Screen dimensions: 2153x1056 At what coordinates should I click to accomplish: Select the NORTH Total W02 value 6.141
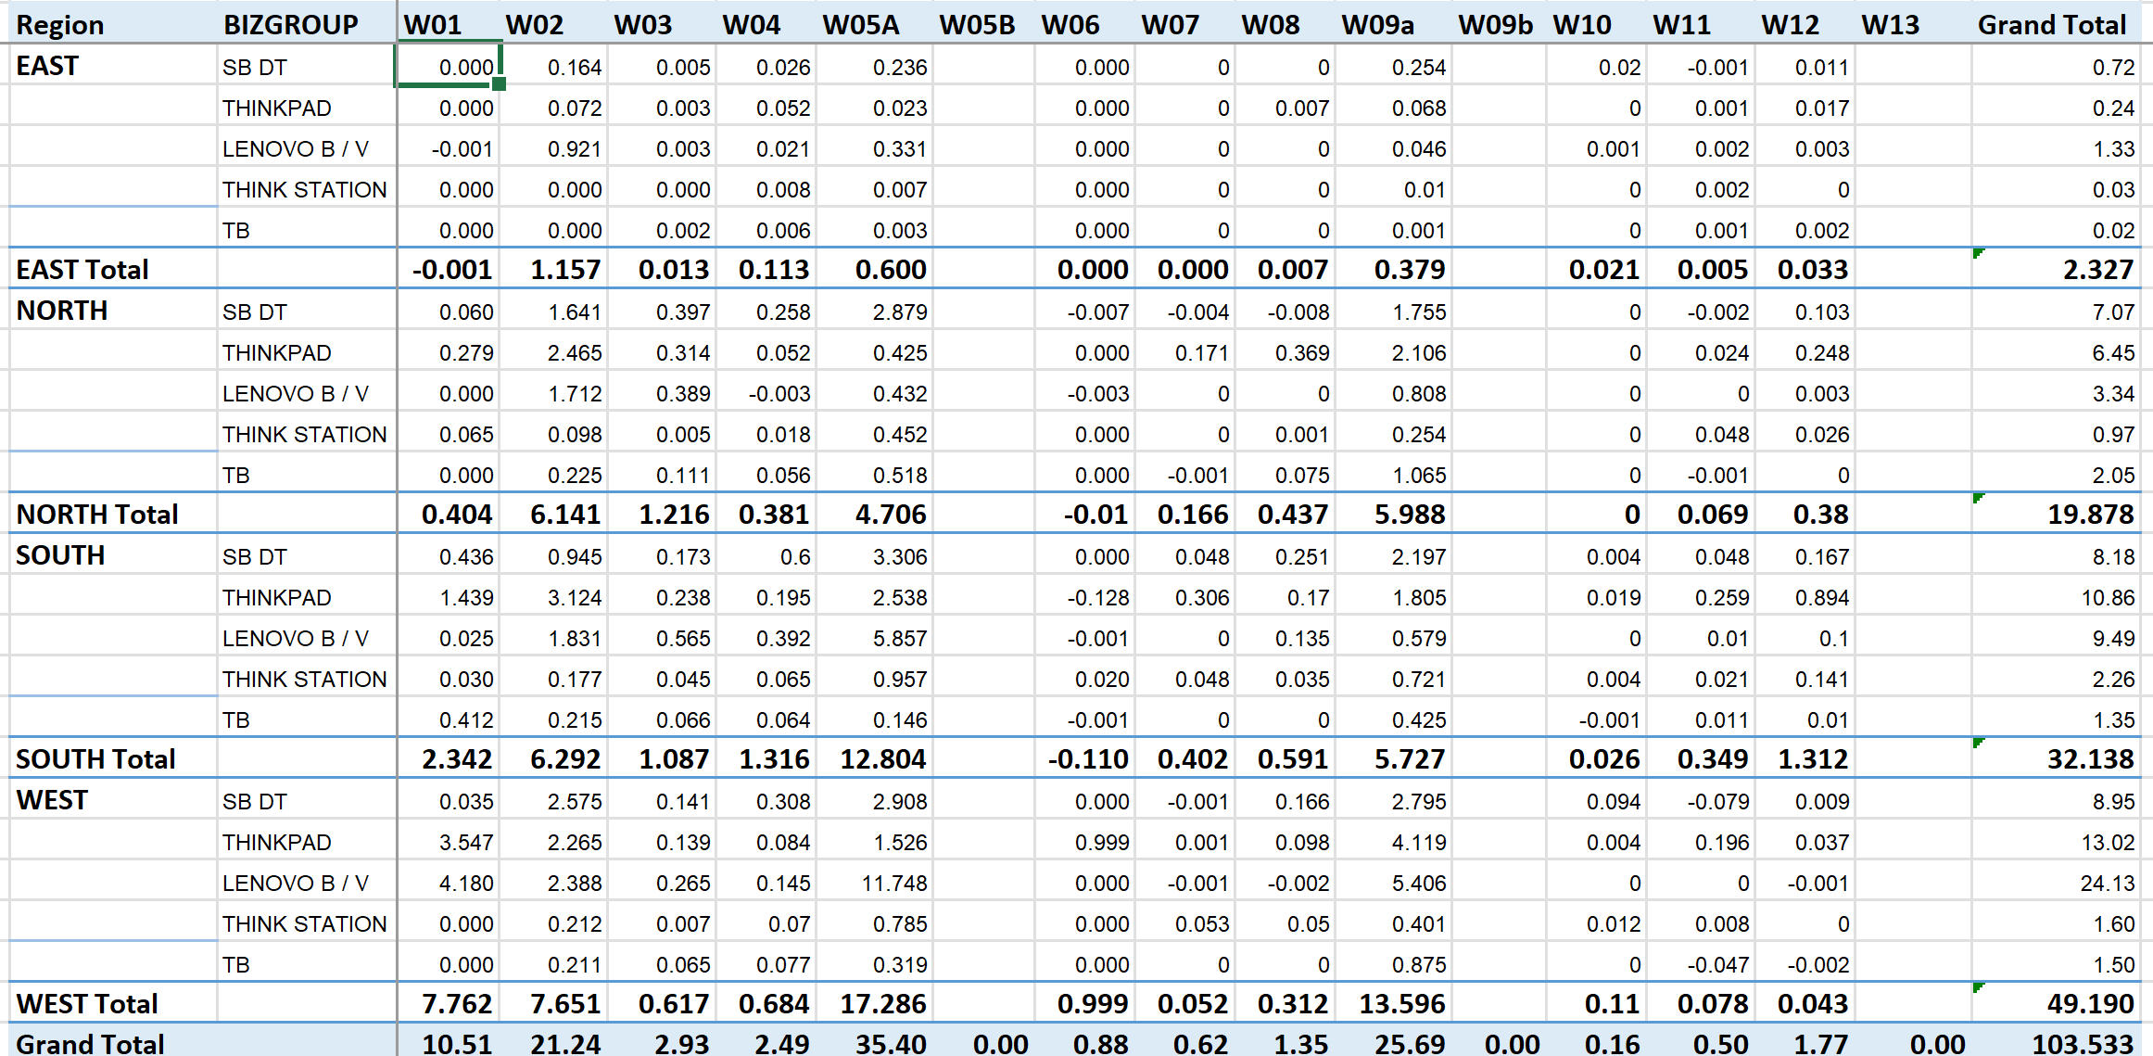(x=565, y=515)
